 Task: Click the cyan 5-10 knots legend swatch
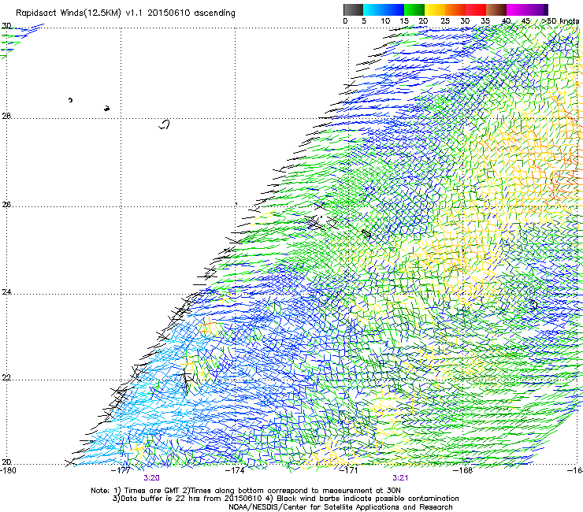(373, 9)
